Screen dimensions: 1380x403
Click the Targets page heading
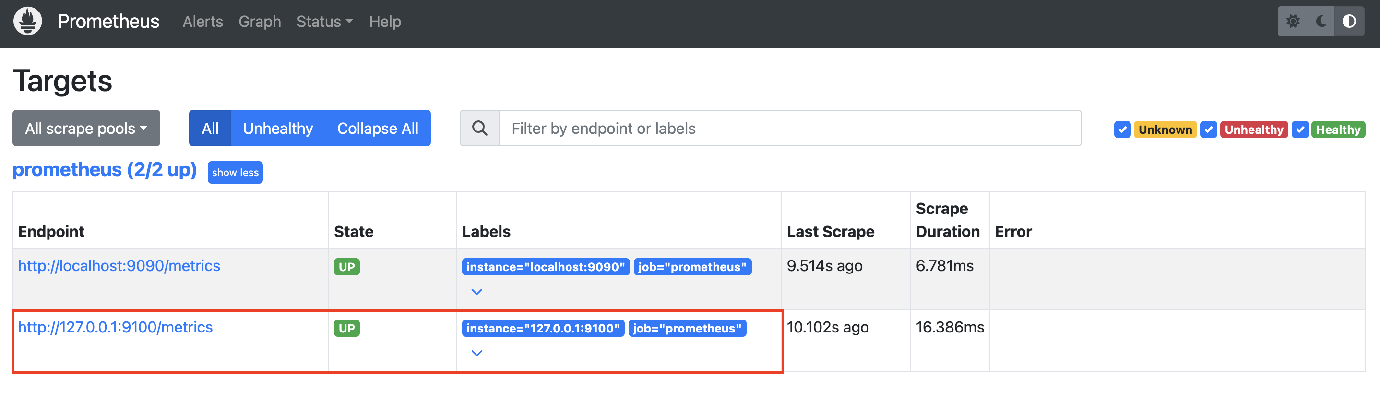coord(63,81)
